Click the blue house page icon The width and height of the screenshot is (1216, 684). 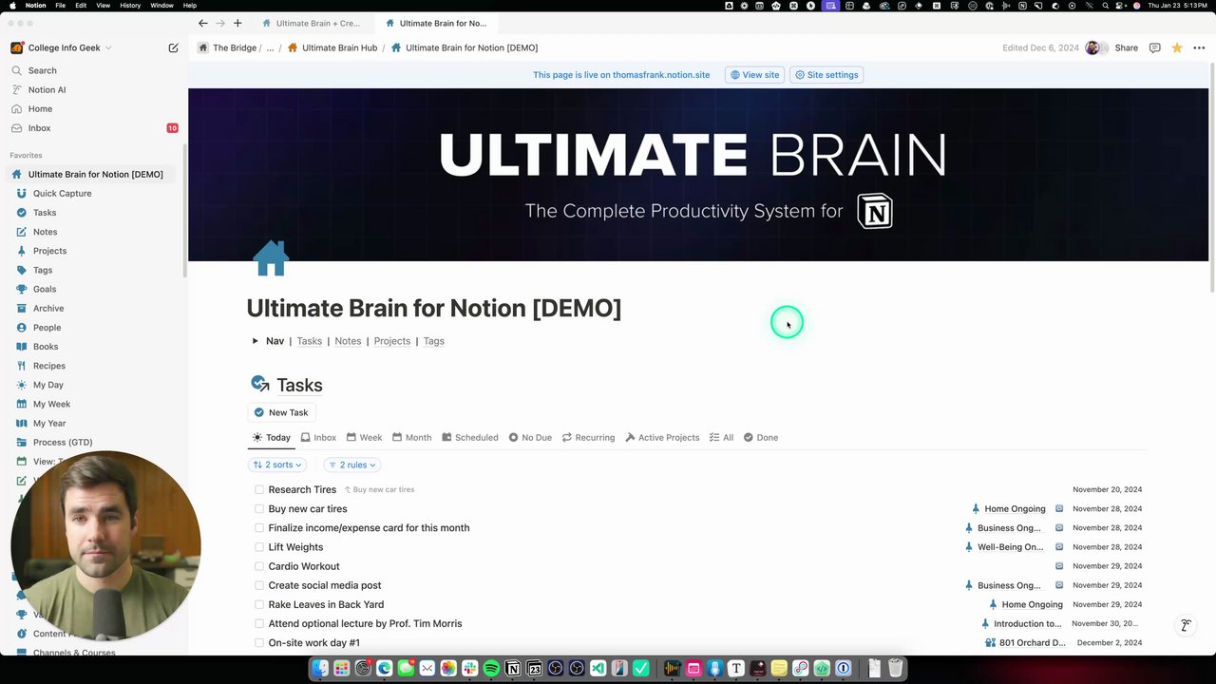(271, 257)
